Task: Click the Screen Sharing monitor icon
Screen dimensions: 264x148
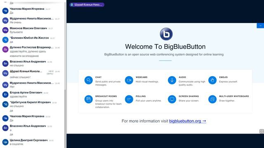Action: pos(172,99)
